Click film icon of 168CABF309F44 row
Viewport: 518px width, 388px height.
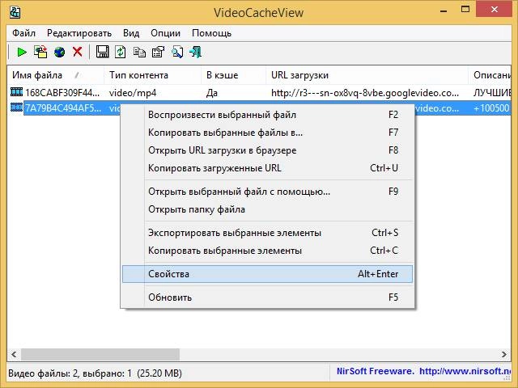click(x=16, y=91)
